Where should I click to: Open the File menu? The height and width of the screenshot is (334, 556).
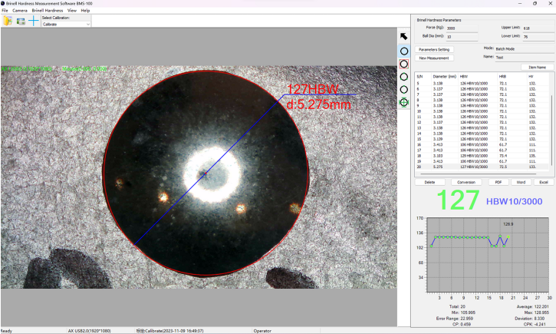point(5,11)
